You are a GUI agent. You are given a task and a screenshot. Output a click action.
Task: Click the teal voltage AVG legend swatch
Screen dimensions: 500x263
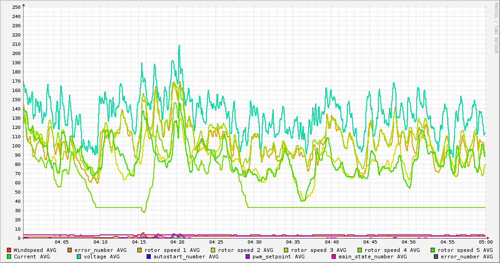[79, 257]
